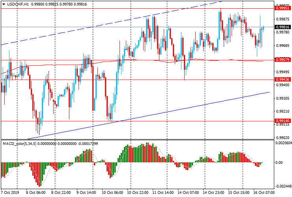
Task: Click the 7 Oct 2019 date label
Action: click(10, 192)
